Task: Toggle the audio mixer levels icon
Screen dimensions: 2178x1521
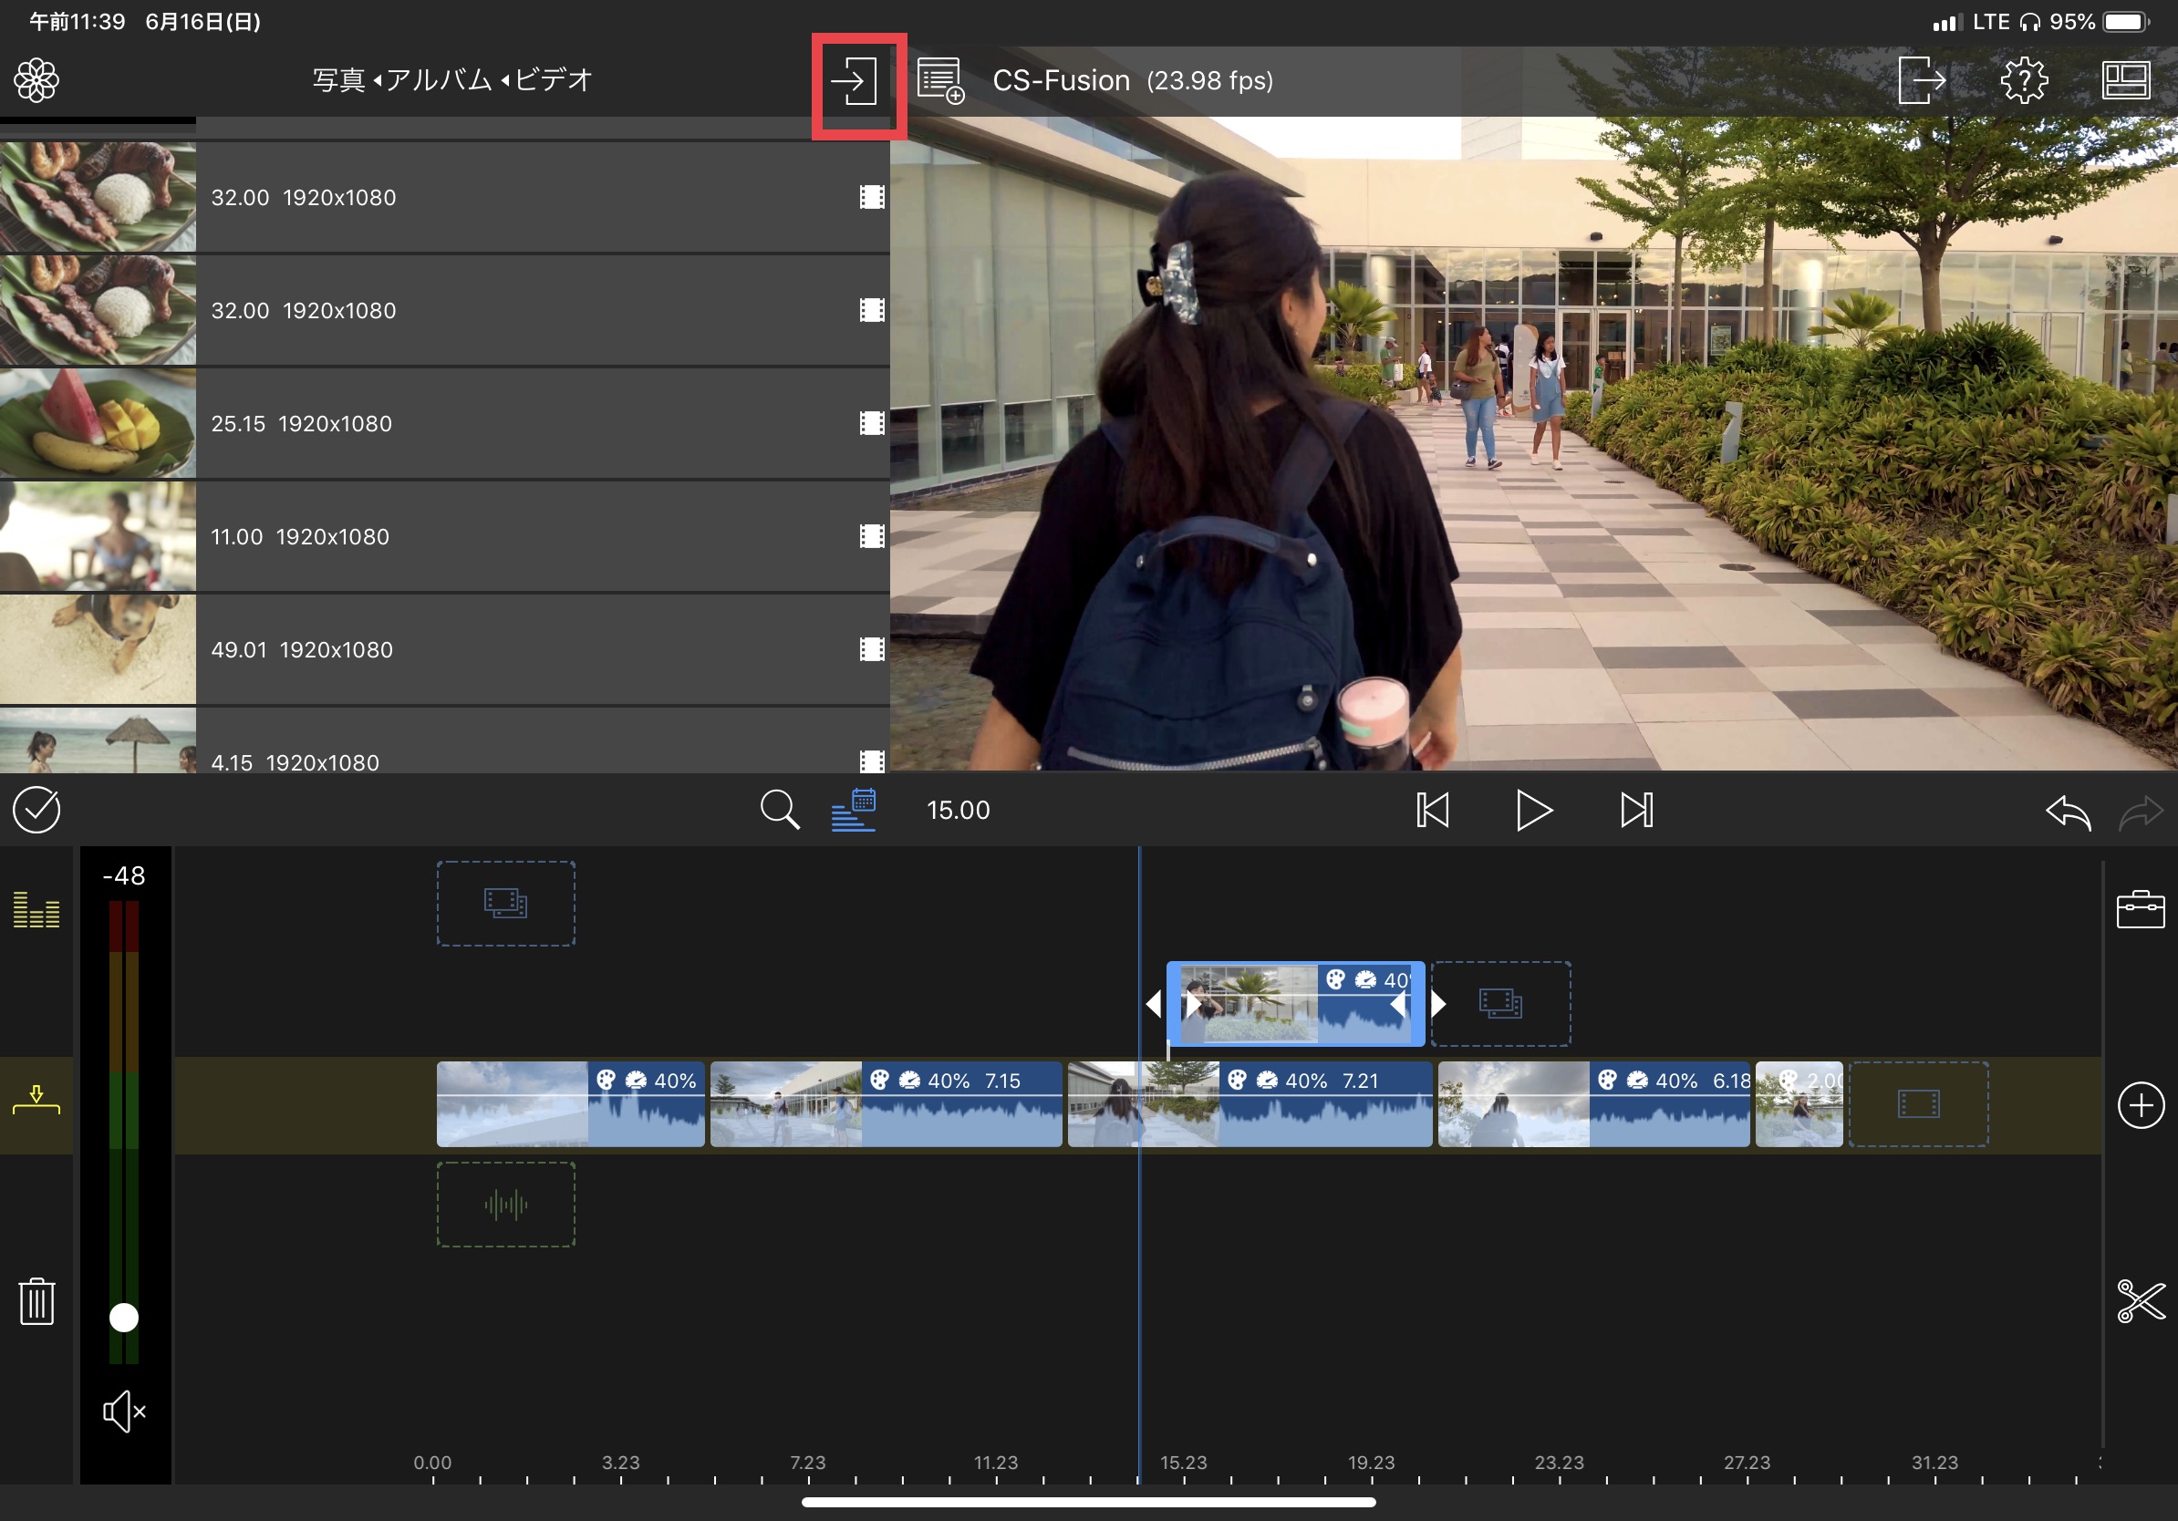Action: pyautogui.click(x=37, y=909)
